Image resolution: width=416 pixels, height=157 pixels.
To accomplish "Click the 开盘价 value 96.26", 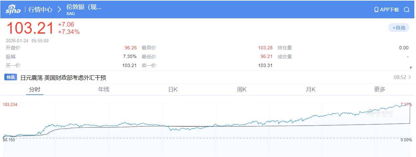I will point(131,48).
